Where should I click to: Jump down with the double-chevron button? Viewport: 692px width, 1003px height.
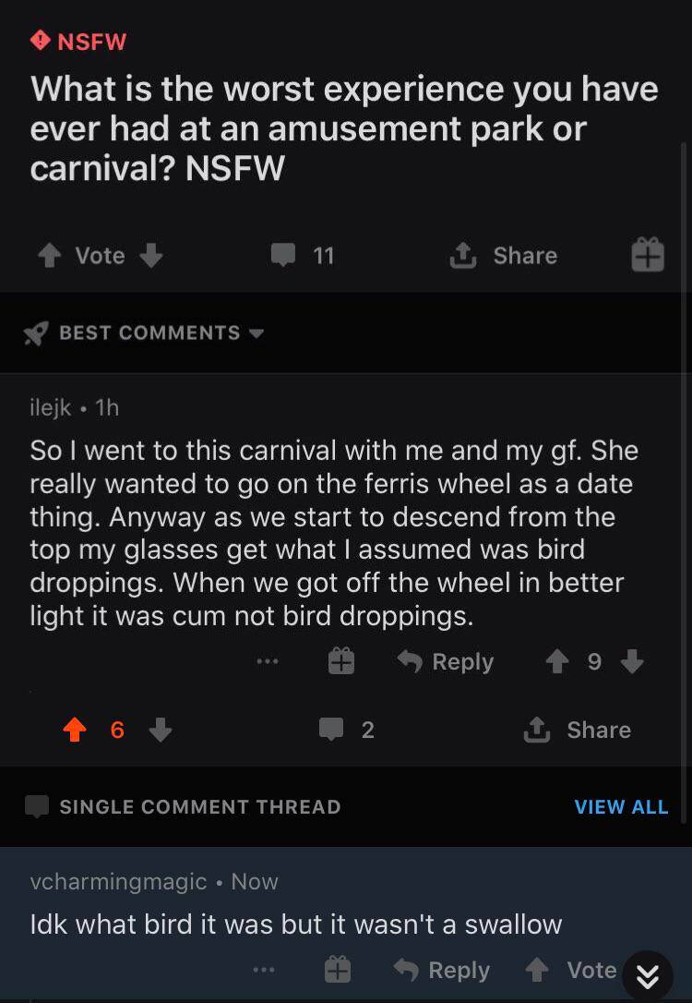pos(648,976)
